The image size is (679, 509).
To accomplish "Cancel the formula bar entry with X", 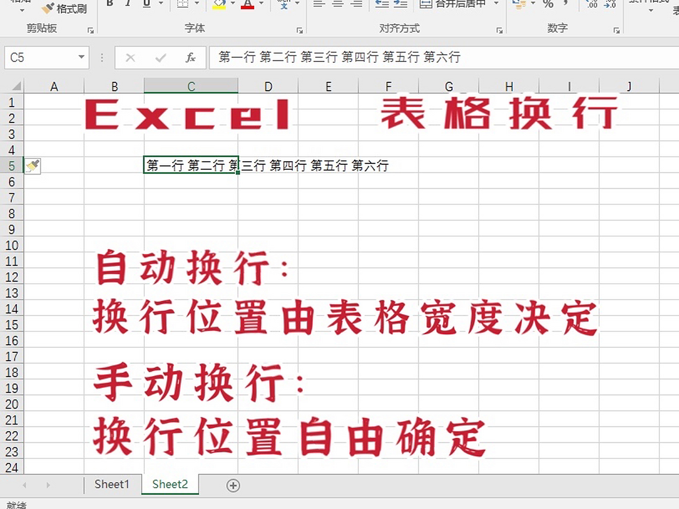I will pos(130,58).
